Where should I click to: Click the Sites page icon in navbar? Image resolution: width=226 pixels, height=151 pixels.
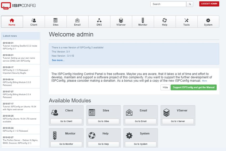click(56, 20)
